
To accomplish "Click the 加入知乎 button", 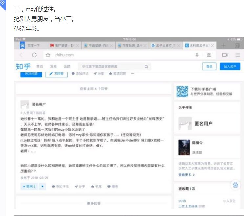I will [x=230, y=67].
